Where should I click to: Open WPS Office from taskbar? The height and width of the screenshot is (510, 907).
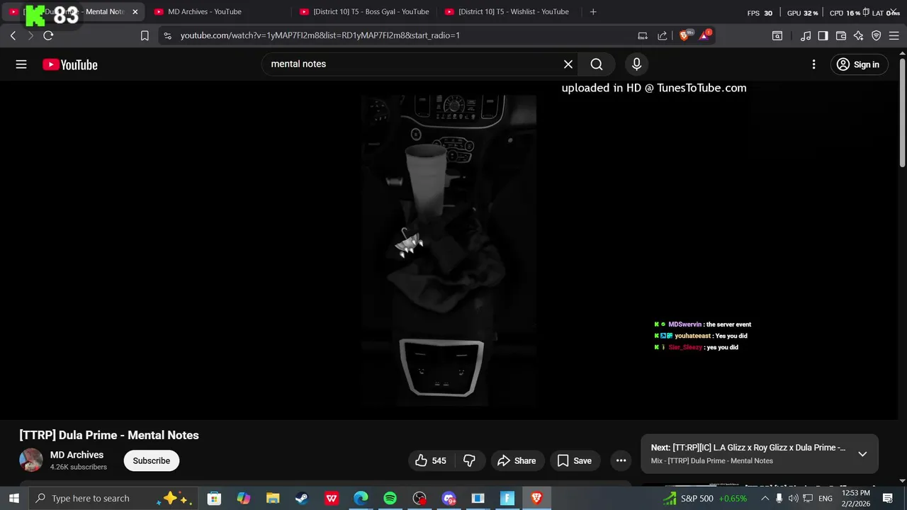[332, 499]
